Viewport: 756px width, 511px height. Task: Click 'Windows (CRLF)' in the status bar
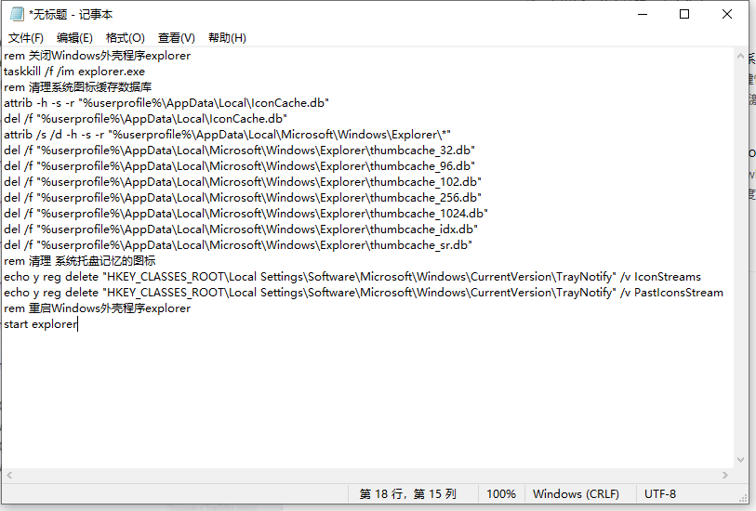coord(576,494)
